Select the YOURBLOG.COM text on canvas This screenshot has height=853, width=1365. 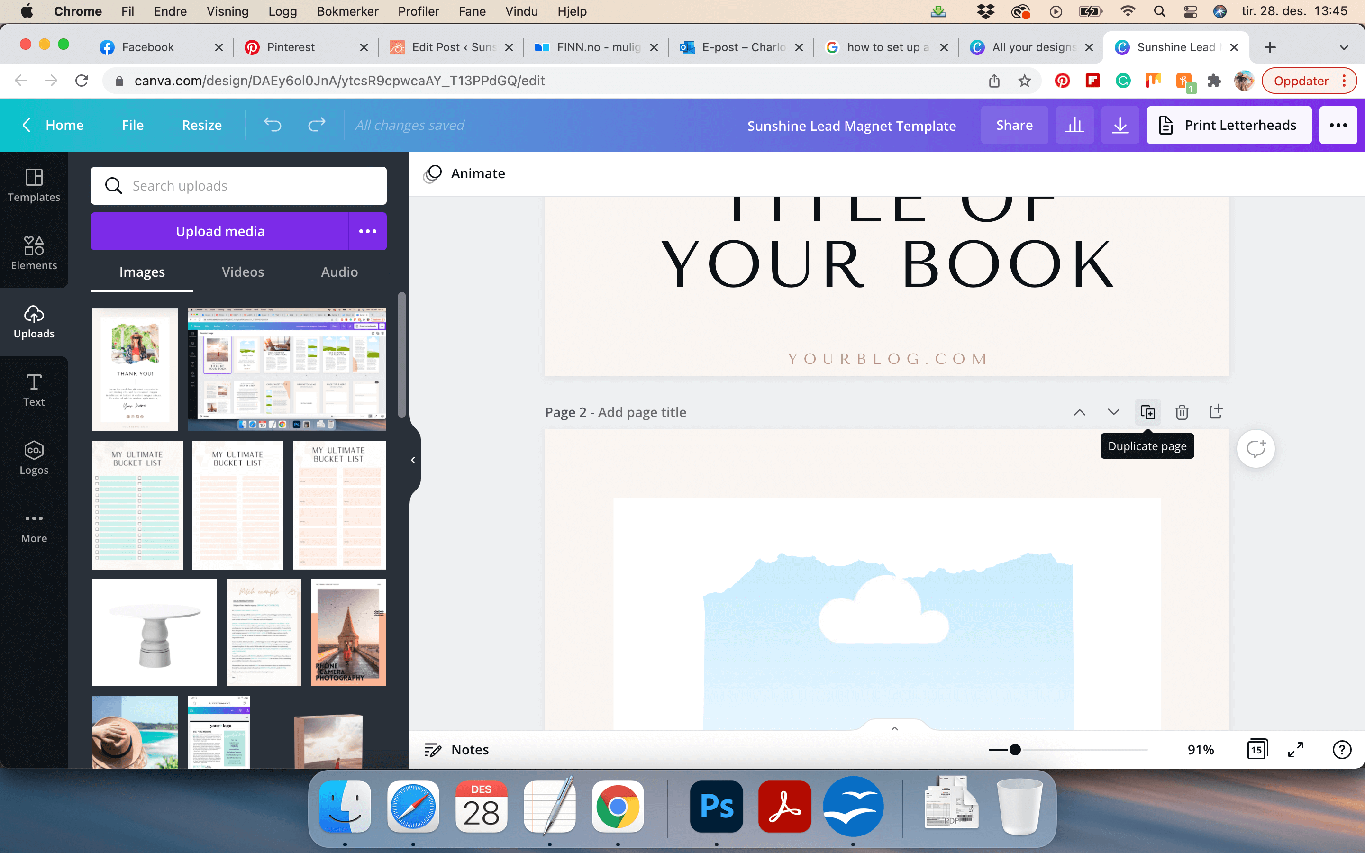point(887,359)
